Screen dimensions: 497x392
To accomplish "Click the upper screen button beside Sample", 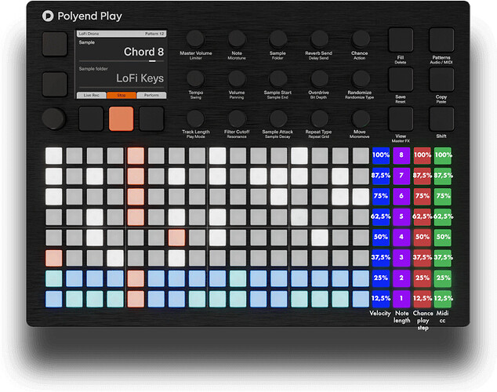I will click(55, 44).
